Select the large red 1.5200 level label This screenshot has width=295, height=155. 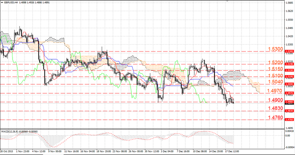(x=275, y=62)
